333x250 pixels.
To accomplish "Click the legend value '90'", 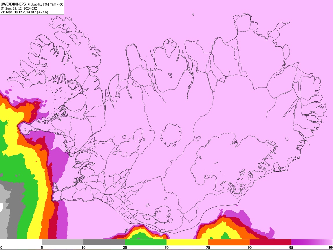I will [x=250, y=247].
